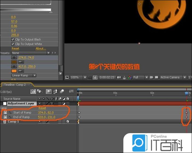Viewport: 192px width, 153px height.
Task: Click the Collapse Transformations sun header icon
Action: (43, 99)
